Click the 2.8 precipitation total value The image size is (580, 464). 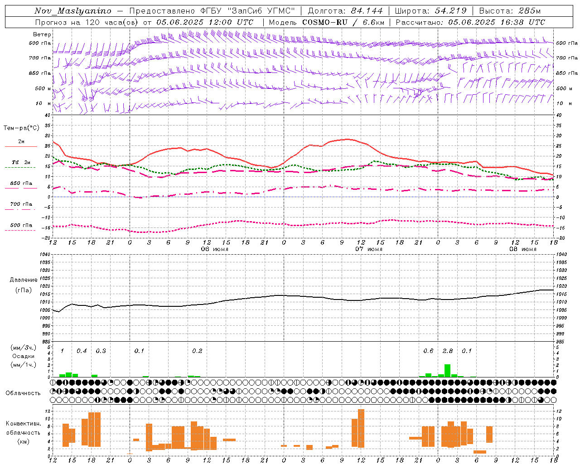[x=448, y=351]
